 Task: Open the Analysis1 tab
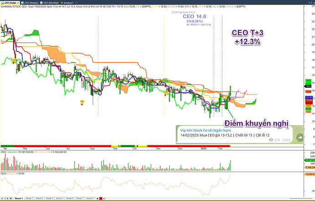(67, 3)
